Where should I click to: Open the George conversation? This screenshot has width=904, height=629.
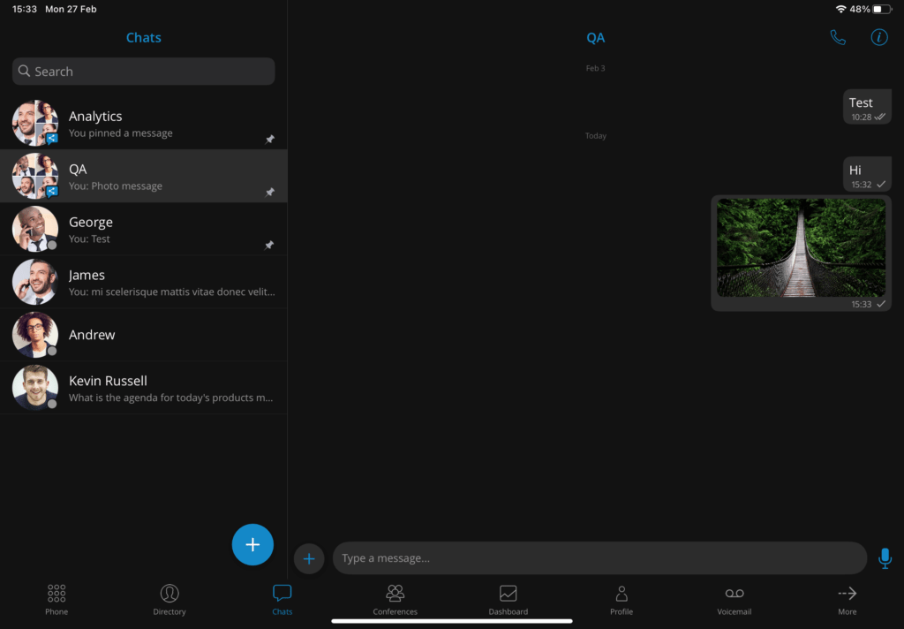click(144, 229)
